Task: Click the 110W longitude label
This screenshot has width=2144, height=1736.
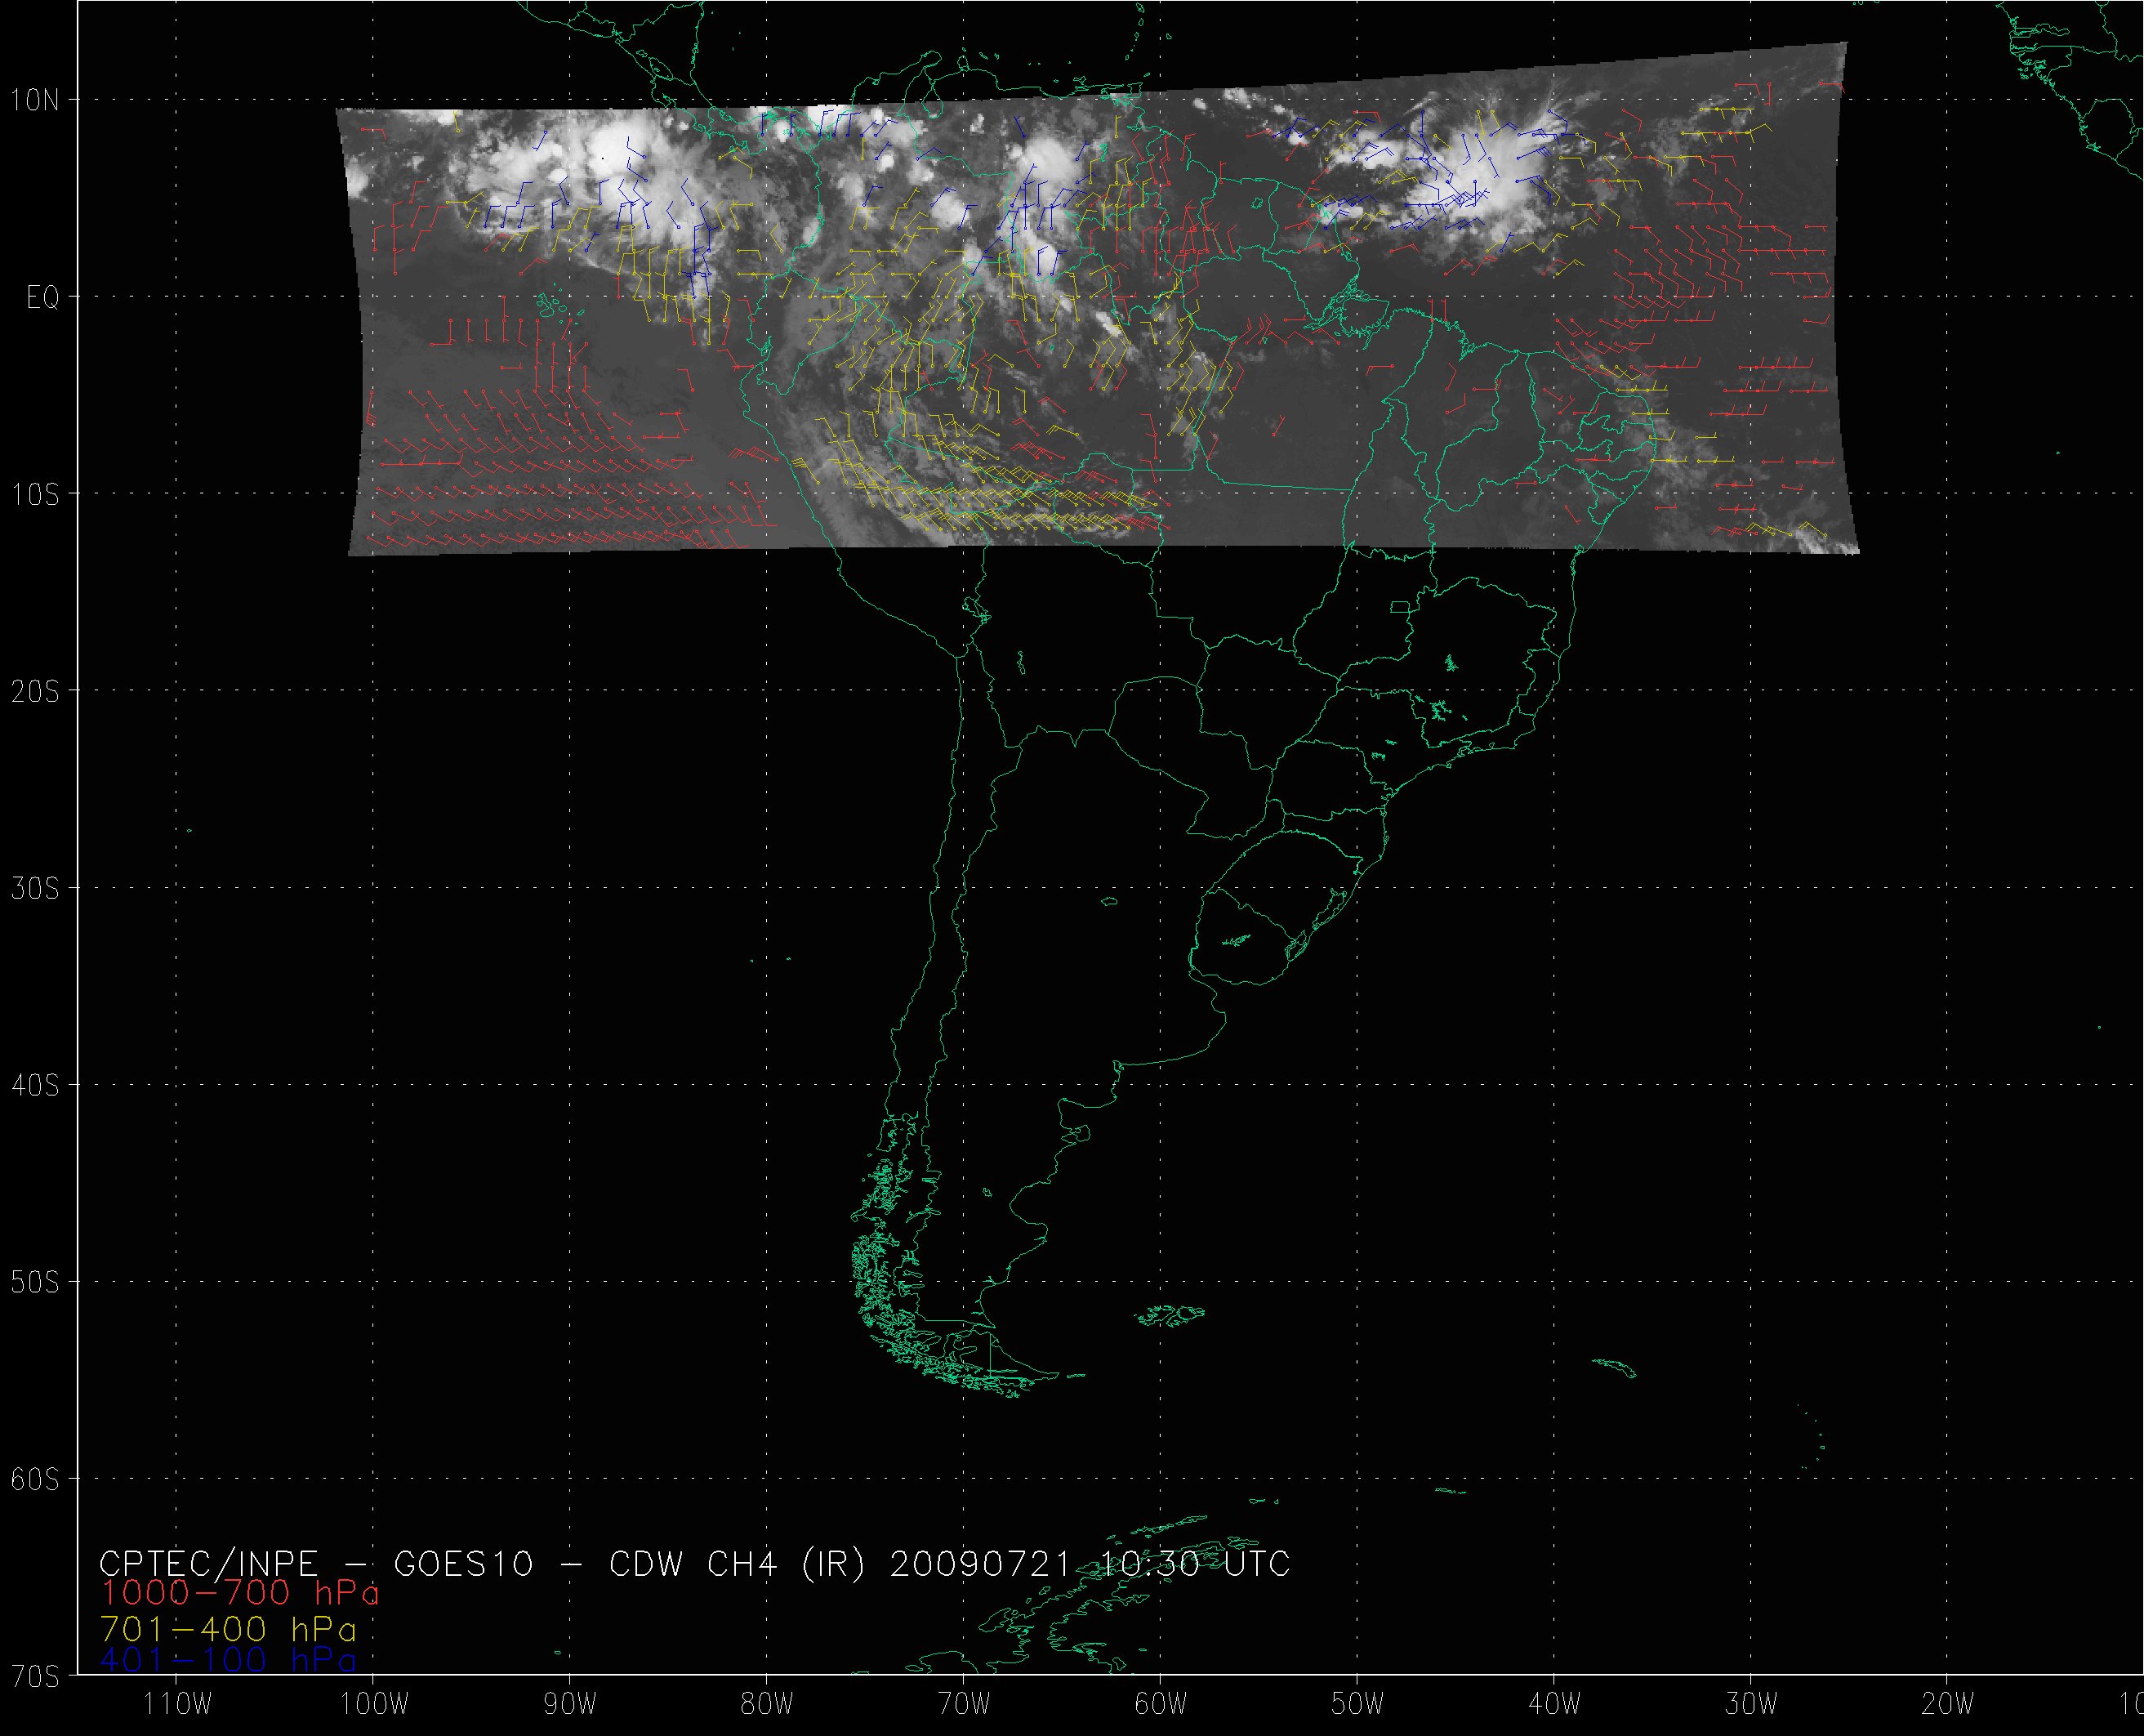Action: [178, 1705]
